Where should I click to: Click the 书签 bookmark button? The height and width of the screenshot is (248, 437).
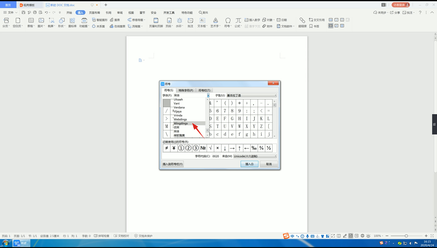[x=314, y=26]
